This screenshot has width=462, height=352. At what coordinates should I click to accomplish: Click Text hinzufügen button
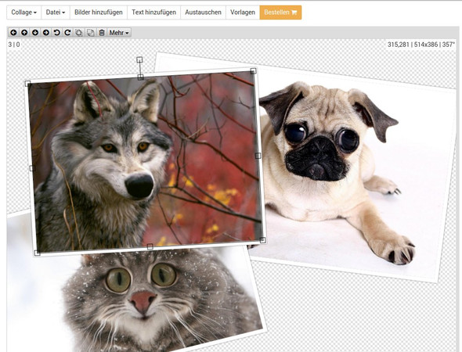tap(153, 13)
